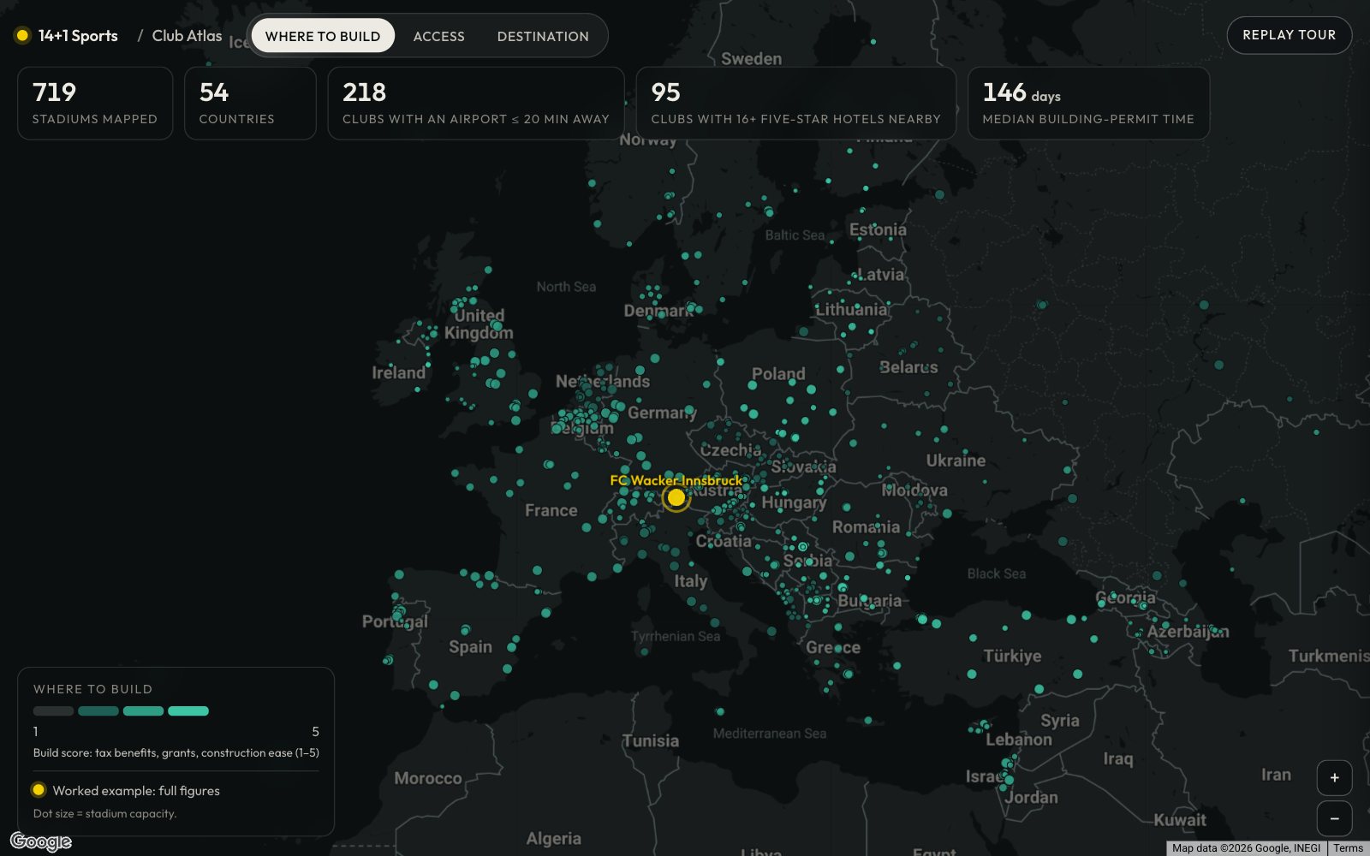
Task: Open the Terms link on the map
Action: (1348, 848)
